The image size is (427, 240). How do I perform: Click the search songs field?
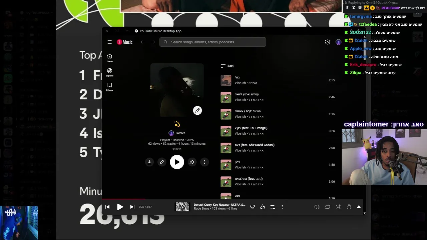point(213,42)
